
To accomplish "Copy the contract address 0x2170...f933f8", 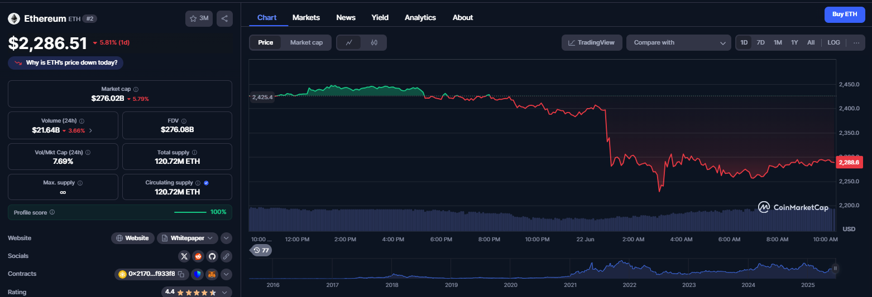I will click(181, 274).
